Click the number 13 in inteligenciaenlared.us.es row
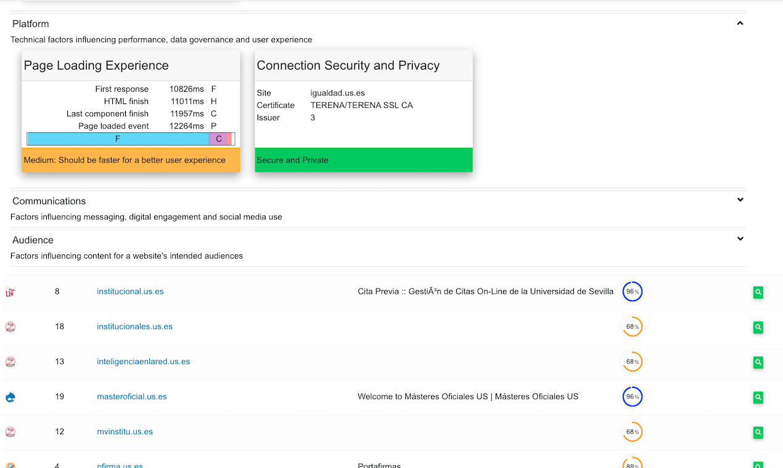 (60, 361)
